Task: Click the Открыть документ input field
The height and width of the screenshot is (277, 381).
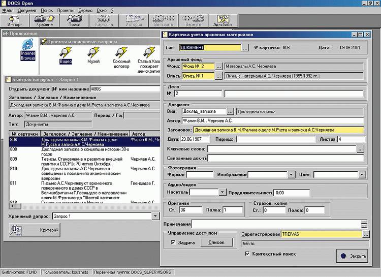Action: (125, 89)
